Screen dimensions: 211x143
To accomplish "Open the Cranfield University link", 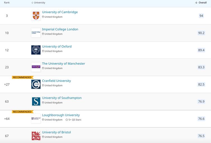I will tap(56, 81).
